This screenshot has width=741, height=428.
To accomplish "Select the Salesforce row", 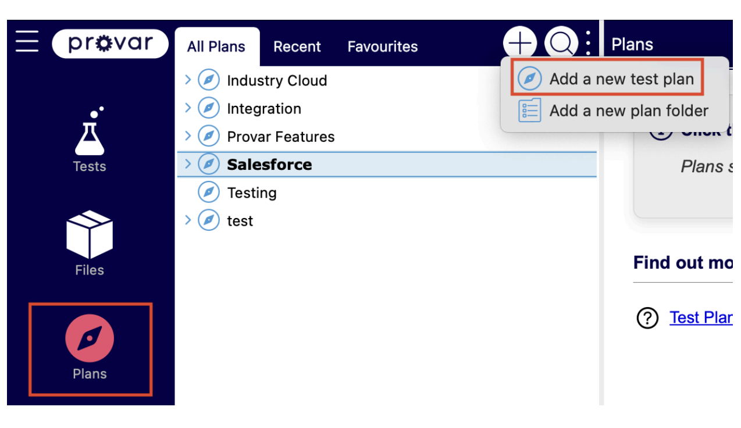I will tap(387, 165).
